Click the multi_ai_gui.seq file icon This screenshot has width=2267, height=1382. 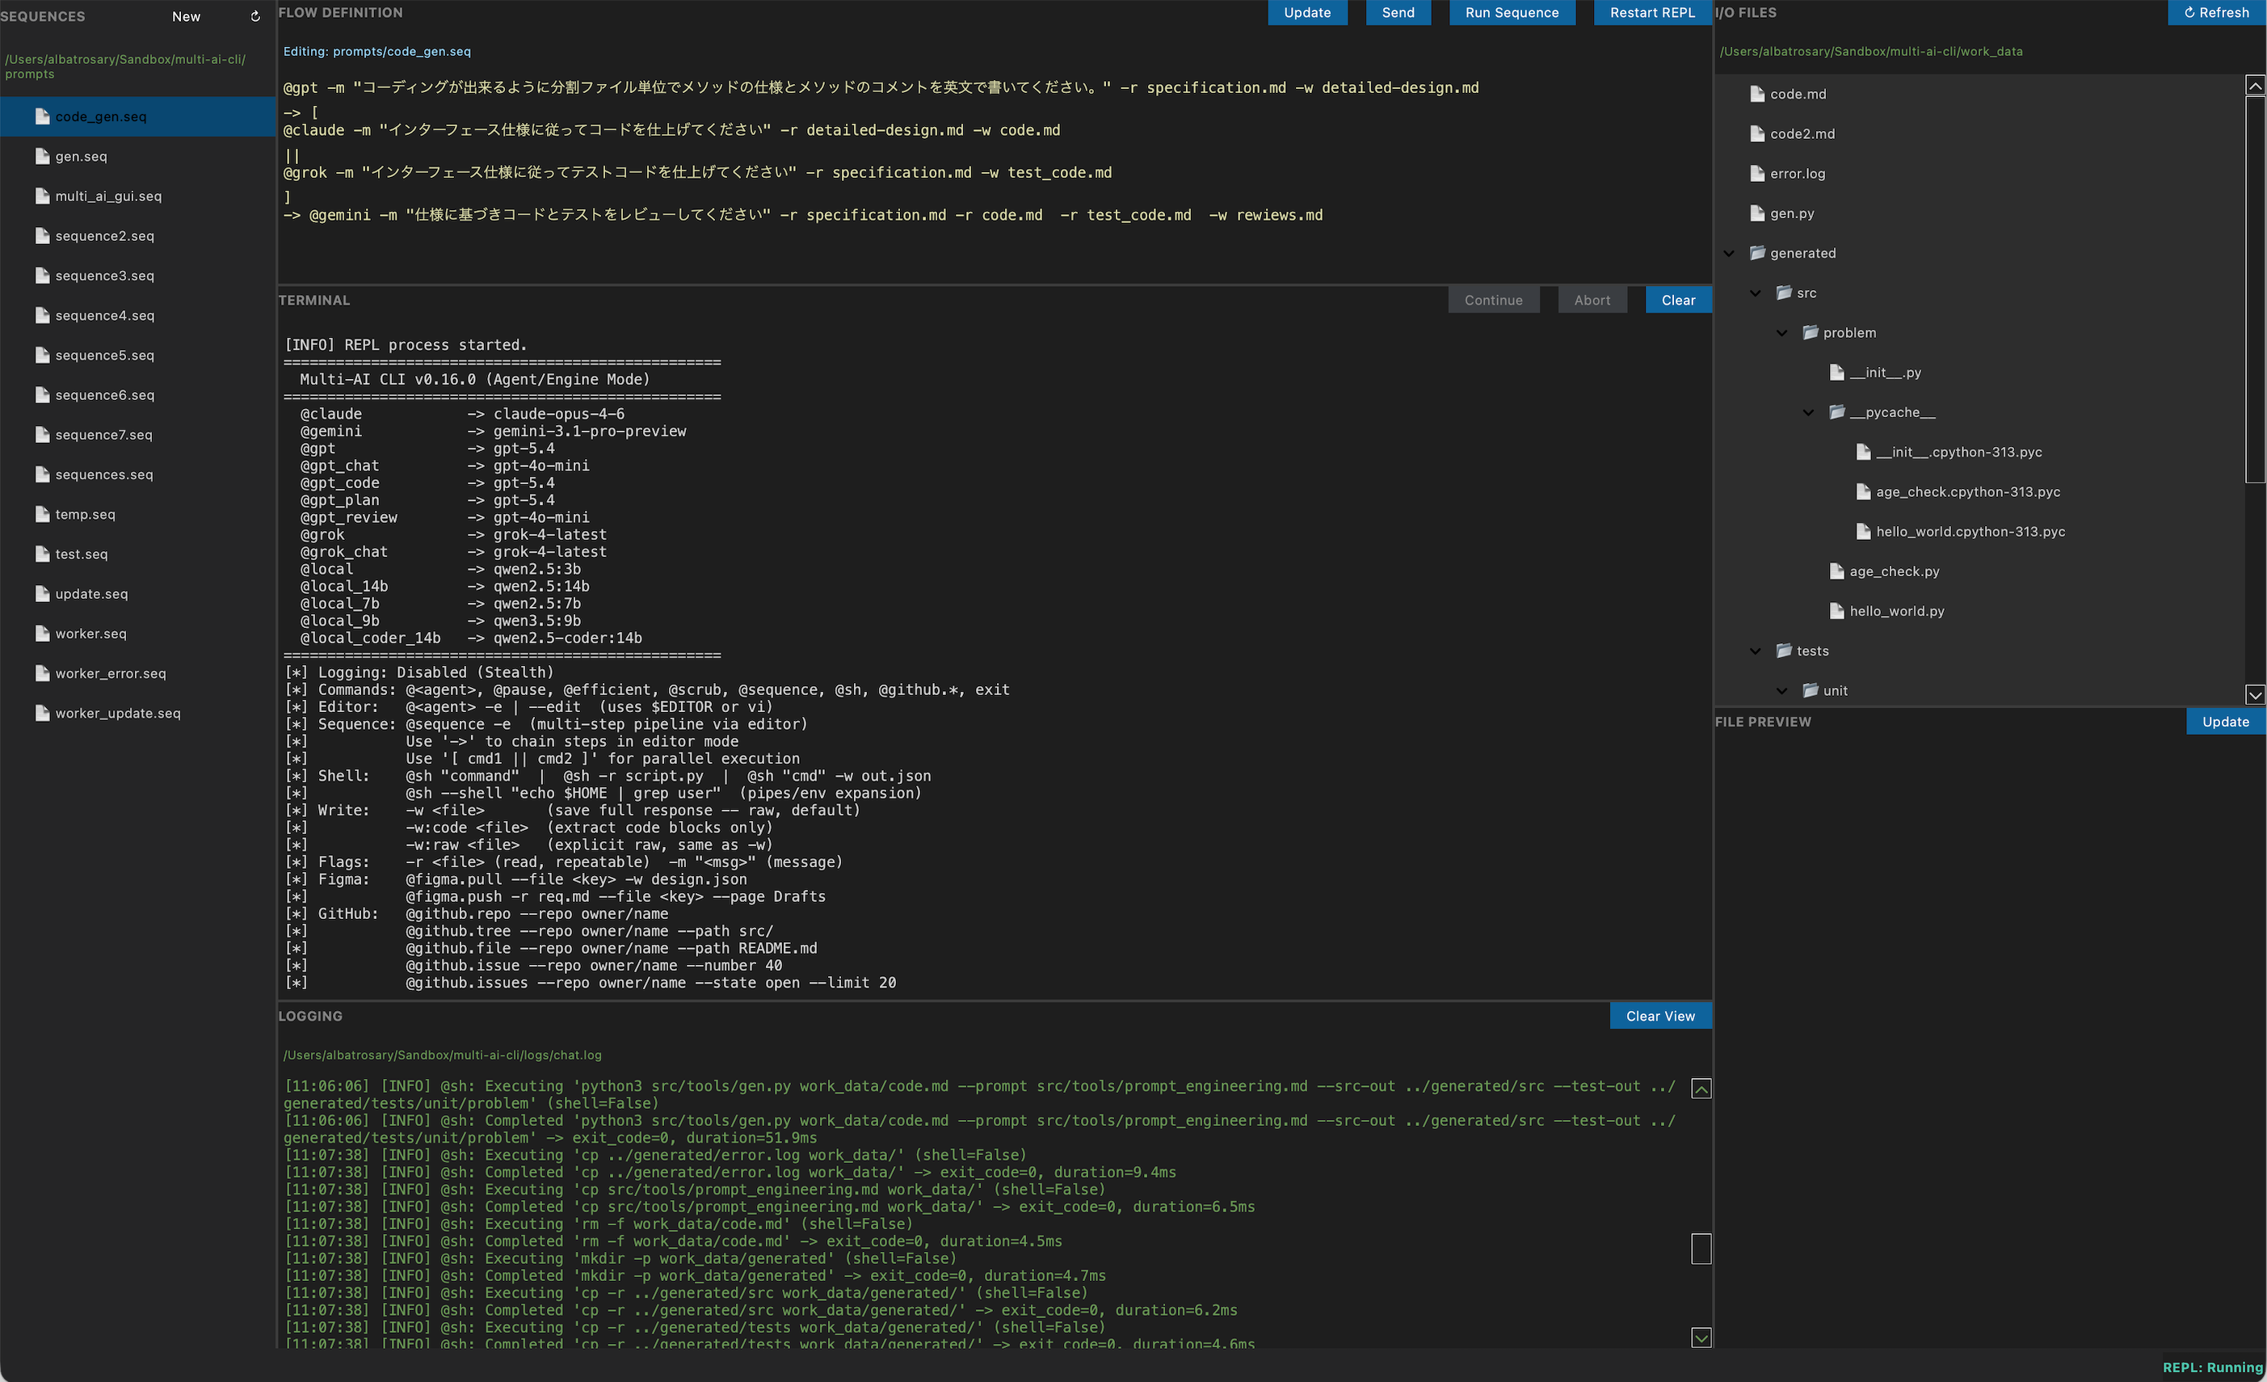[x=42, y=195]
